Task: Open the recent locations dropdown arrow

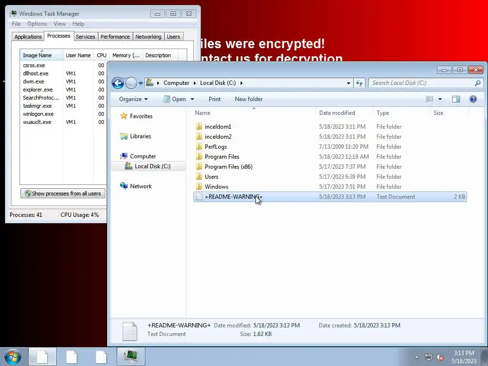Action: pyautogui.click(x=141, y=83)
